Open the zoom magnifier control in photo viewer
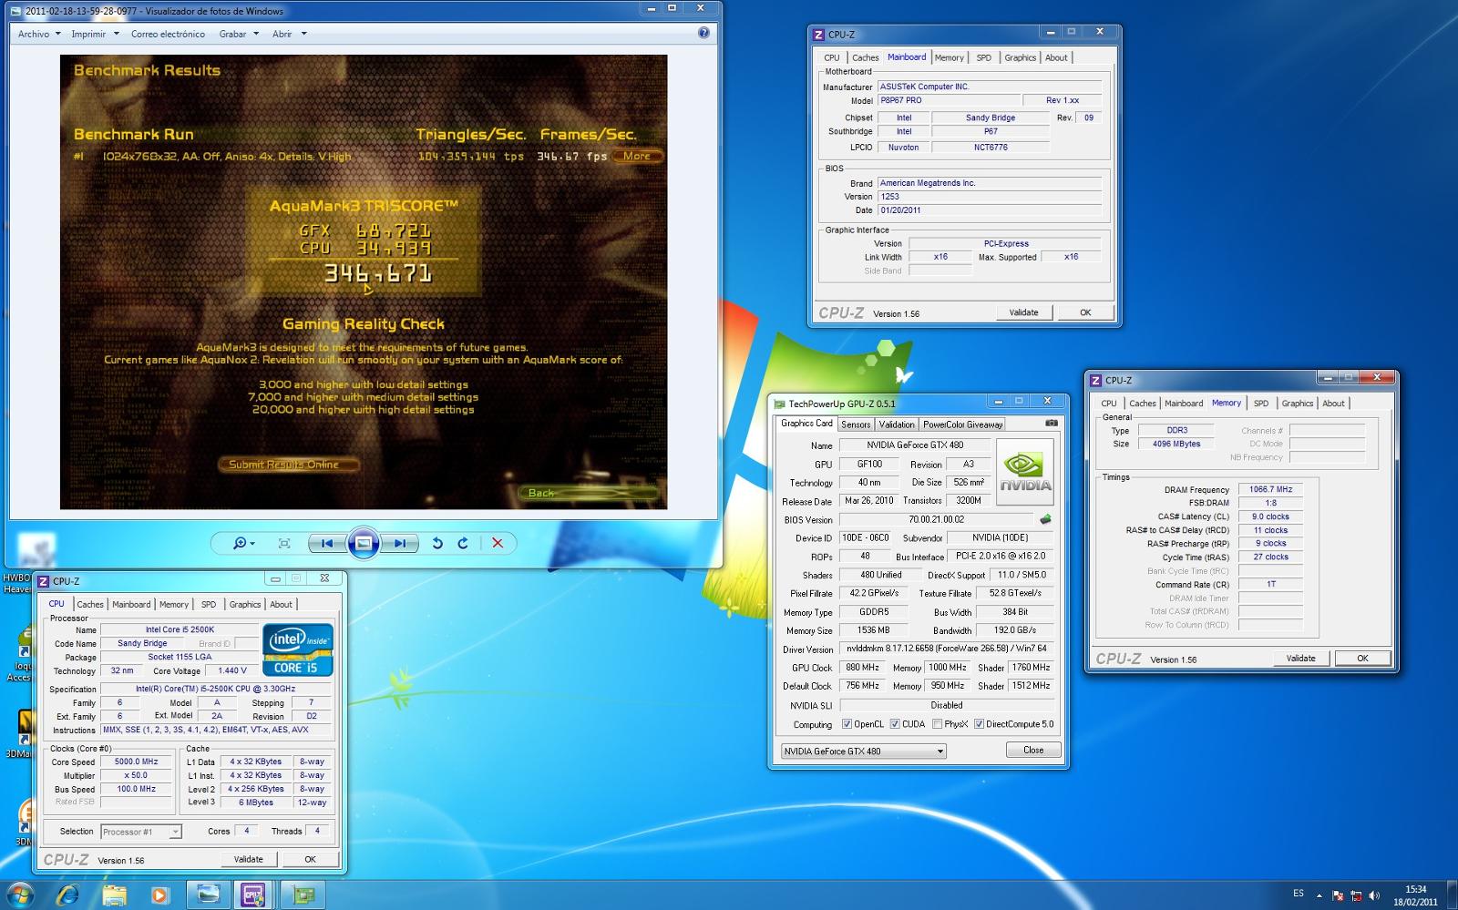This screenshot has width=1458, height=910. pos(243,543)
